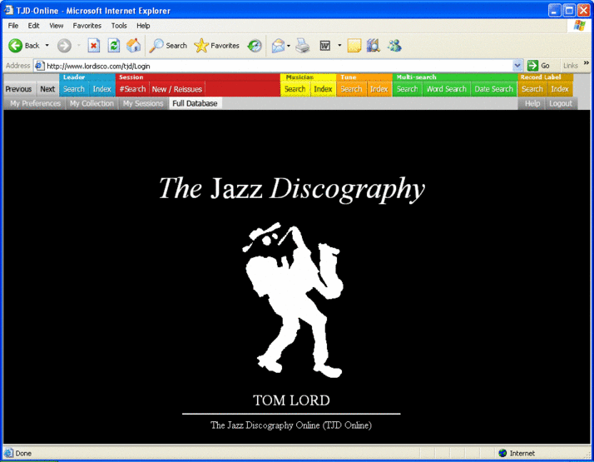This screenshot has height=462, width=594.
Task: Open Session #Search
Action: point(132,89)
